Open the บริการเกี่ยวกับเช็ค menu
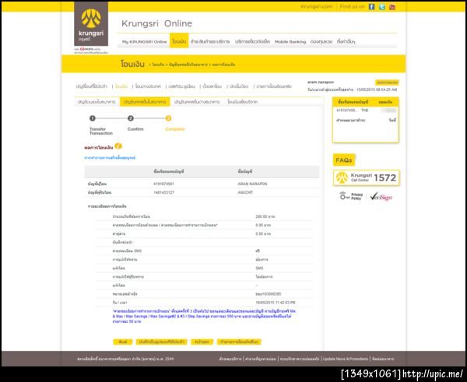The height and width of the screenshot is (382, 467). coord(252,41)
